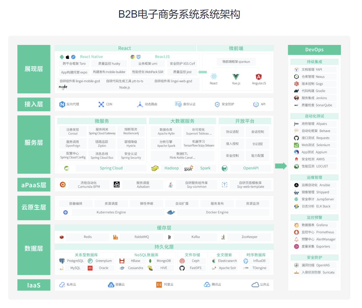The height and width of the screenshot is (308, 362).
Task: Click the Grafana icon
Action: 296,225
